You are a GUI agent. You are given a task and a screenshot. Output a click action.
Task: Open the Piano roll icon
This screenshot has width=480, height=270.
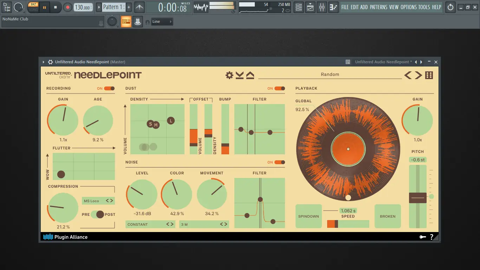(x=333, y=7)
